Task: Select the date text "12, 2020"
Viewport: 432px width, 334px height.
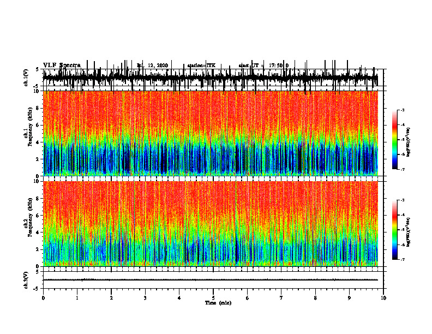Action: pyautogui.click(x=158, y=65)
